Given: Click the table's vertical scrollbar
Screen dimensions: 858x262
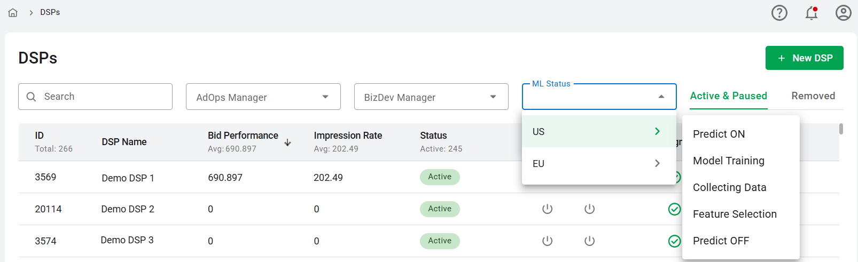Looking at the screenshot, I should coord(841,129).
